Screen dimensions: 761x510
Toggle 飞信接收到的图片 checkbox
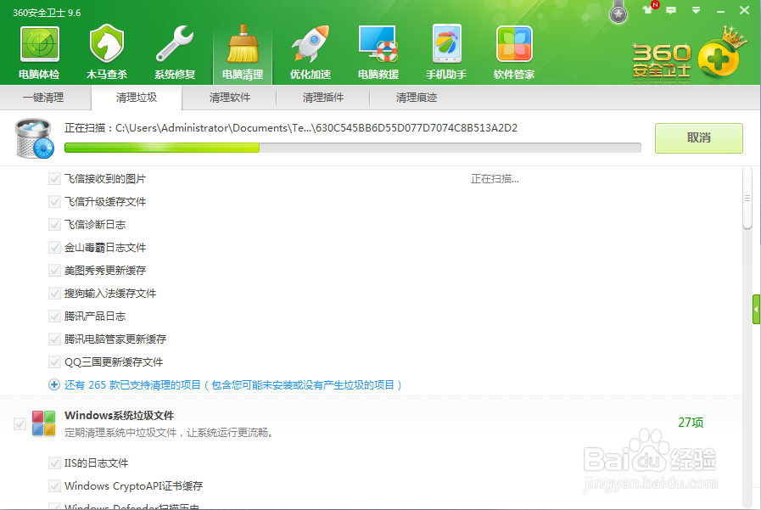tap(54, 179)
